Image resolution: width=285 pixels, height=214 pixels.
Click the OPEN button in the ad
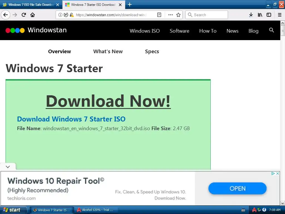click(237, 188)
